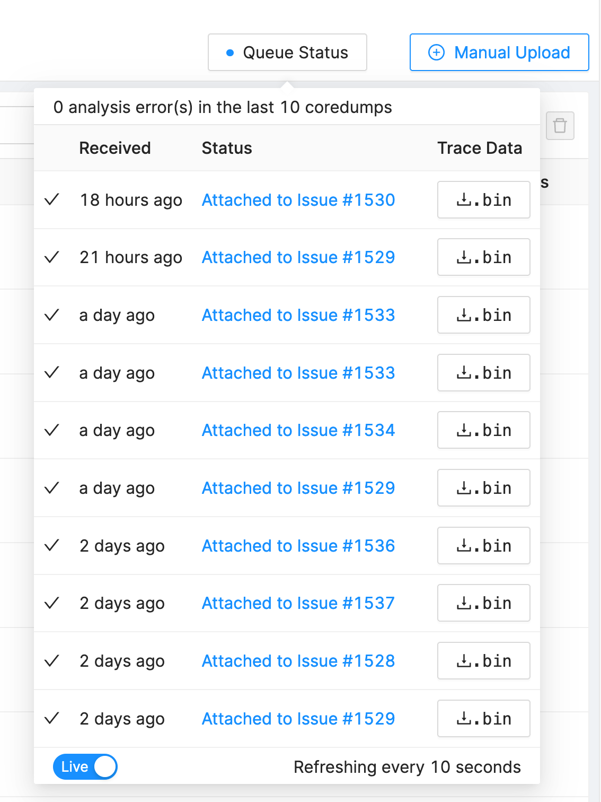
Task: Click the plus icon in Manual Upload
Action: click(436, 53)
